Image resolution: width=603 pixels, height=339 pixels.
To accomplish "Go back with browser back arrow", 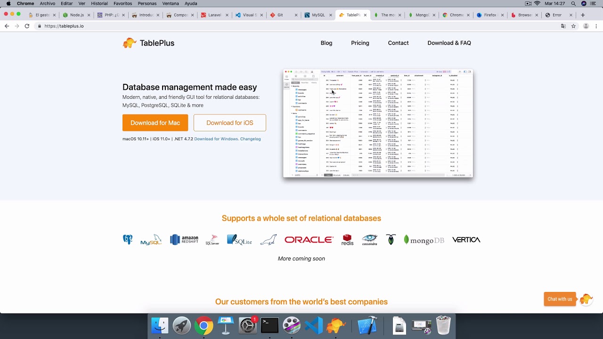I will 7,26.
